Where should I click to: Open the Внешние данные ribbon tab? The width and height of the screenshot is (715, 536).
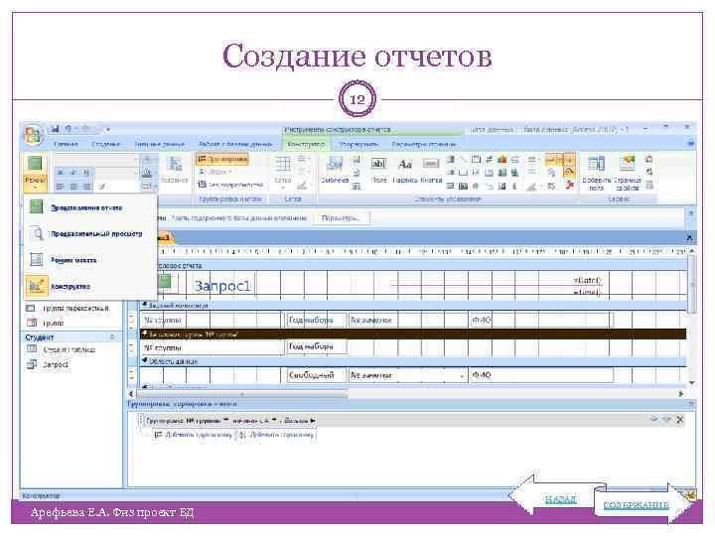pos(160,145)
